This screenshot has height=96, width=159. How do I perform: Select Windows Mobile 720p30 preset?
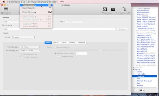[x=146, y=56]
